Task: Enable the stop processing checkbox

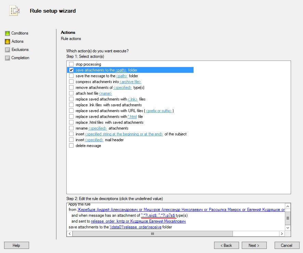Action: click(x=71, y=64)
